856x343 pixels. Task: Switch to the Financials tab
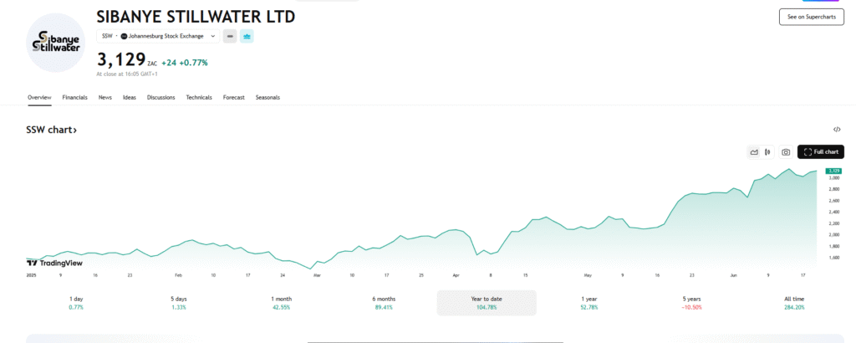coord(74,97)
